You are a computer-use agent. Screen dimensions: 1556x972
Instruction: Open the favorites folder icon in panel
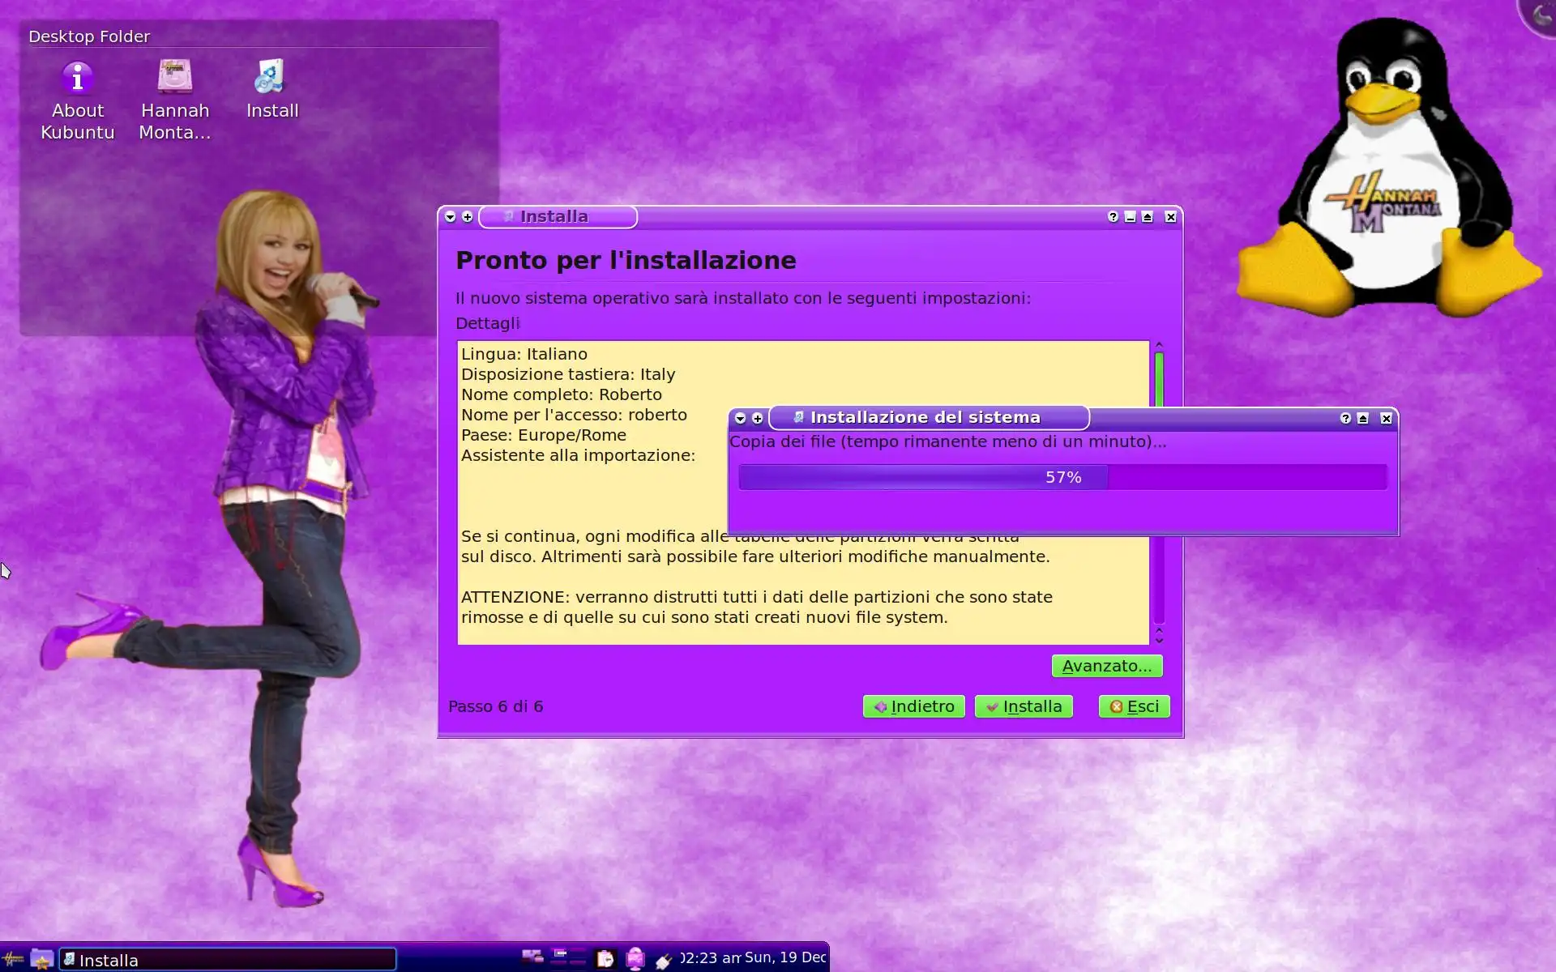[x=41, y=960]
